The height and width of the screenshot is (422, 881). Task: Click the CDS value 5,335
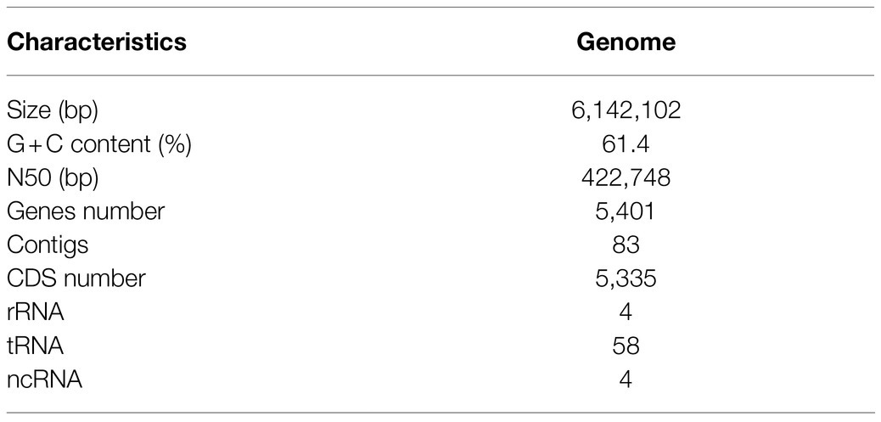coord(626,279)
